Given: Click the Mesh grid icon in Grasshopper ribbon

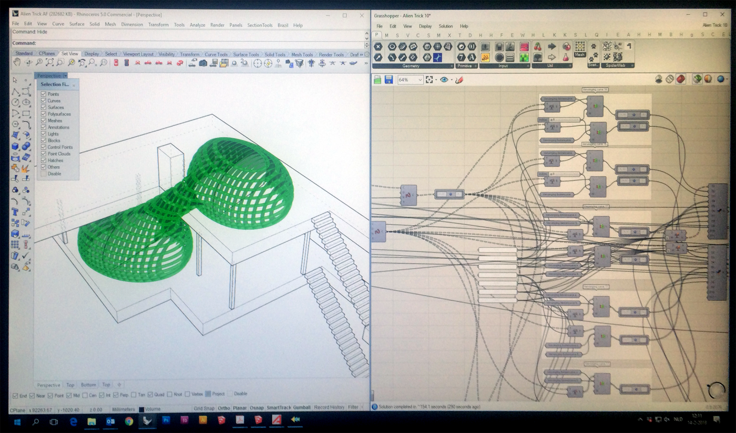Looking at the screenshot, I should click(x=580, y=47).
